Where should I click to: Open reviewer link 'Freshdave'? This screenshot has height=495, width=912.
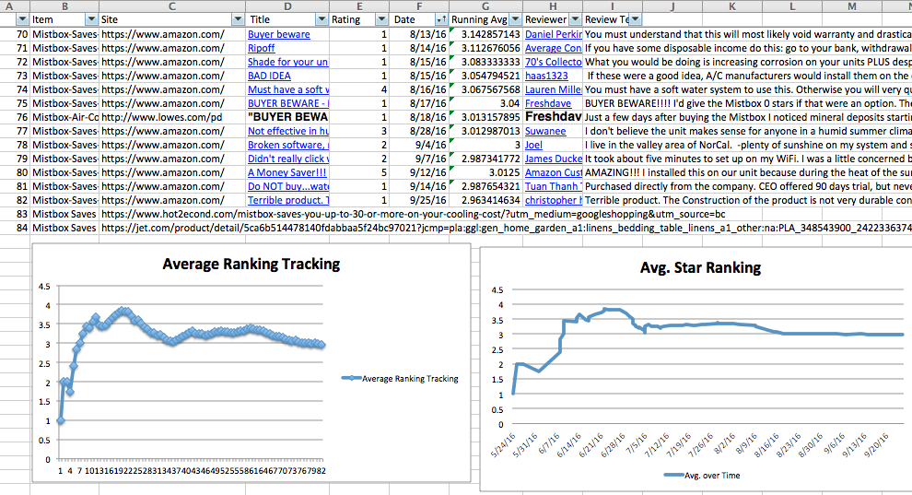click(x=548, y=103)
